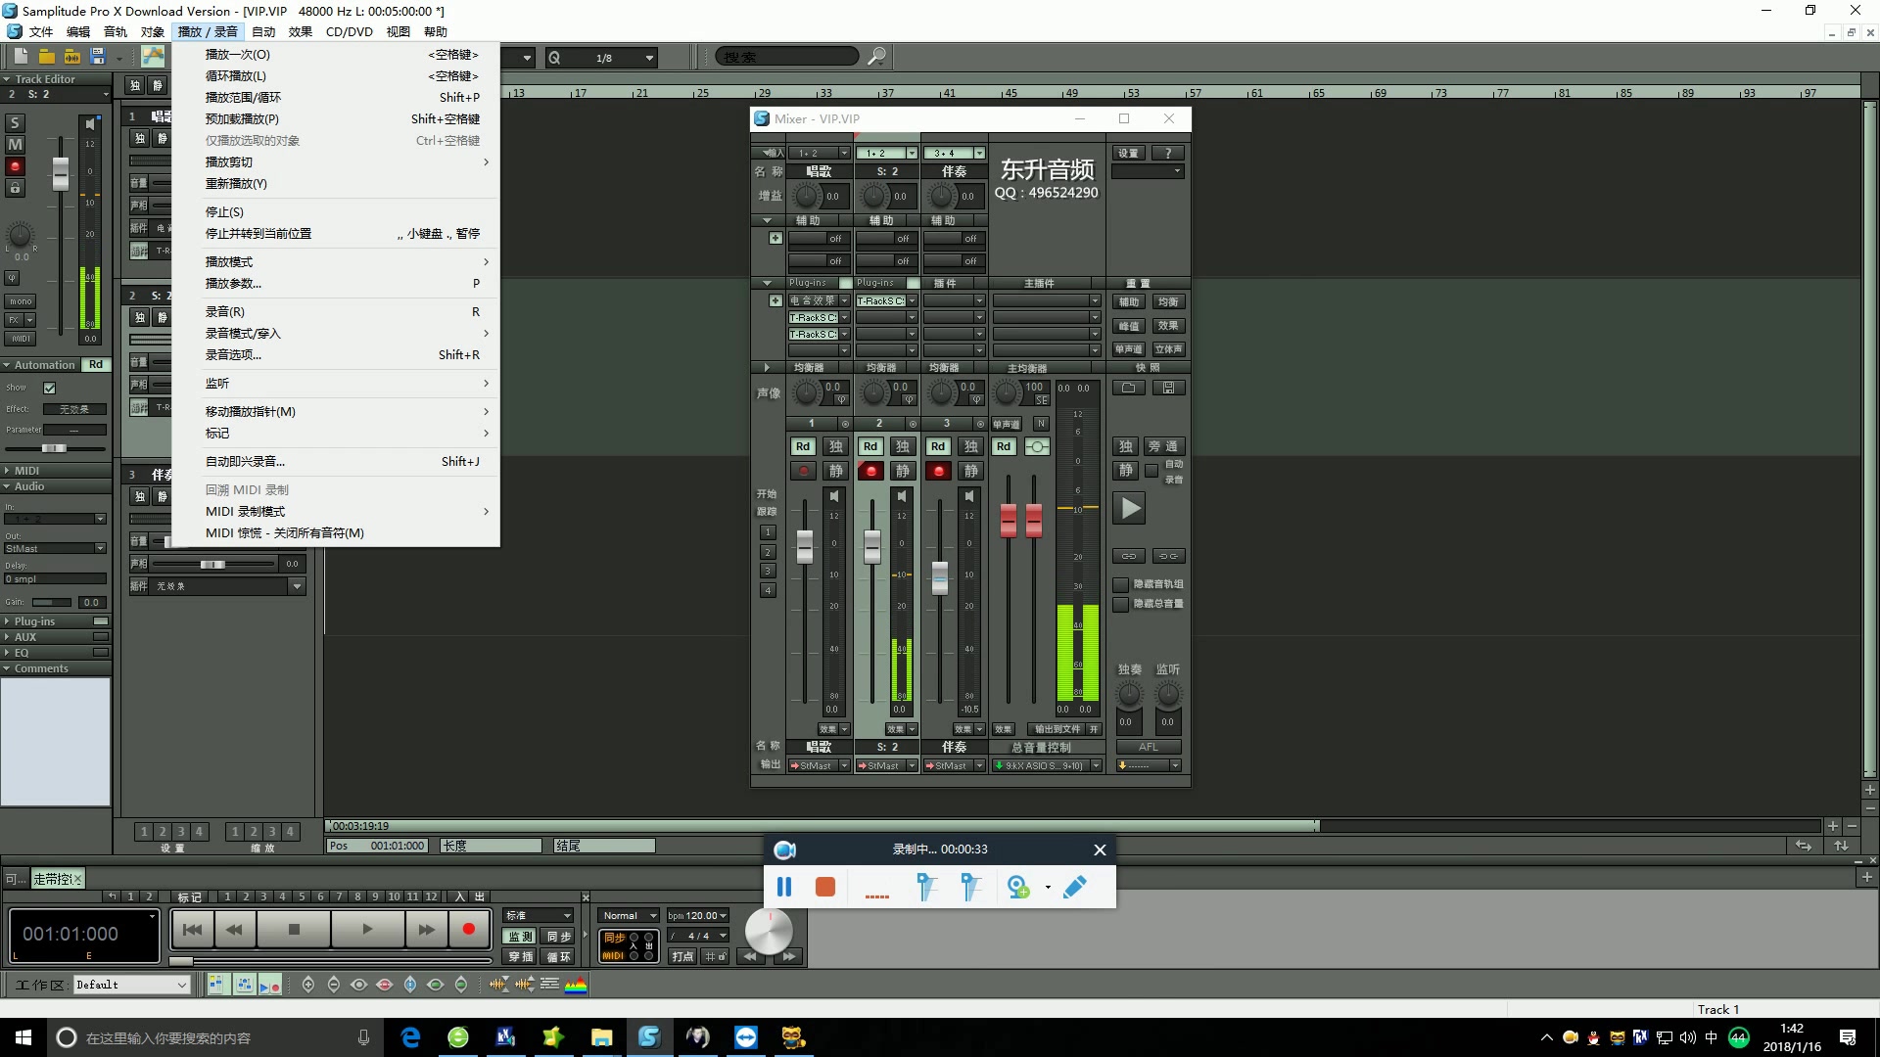1880x1057 pixels.
Task: Click the mixer global play arrow button
Action: click(1130, 508)
